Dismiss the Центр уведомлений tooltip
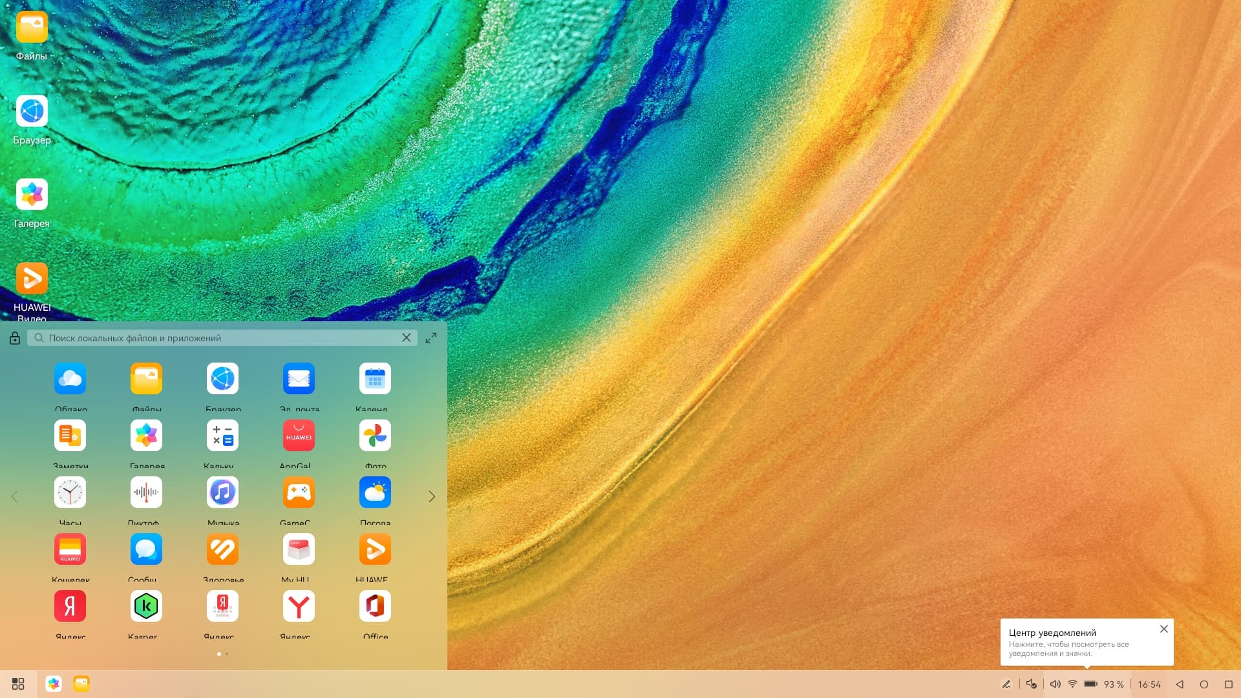The image size is (1241, 698). [x=1163, y=629]
